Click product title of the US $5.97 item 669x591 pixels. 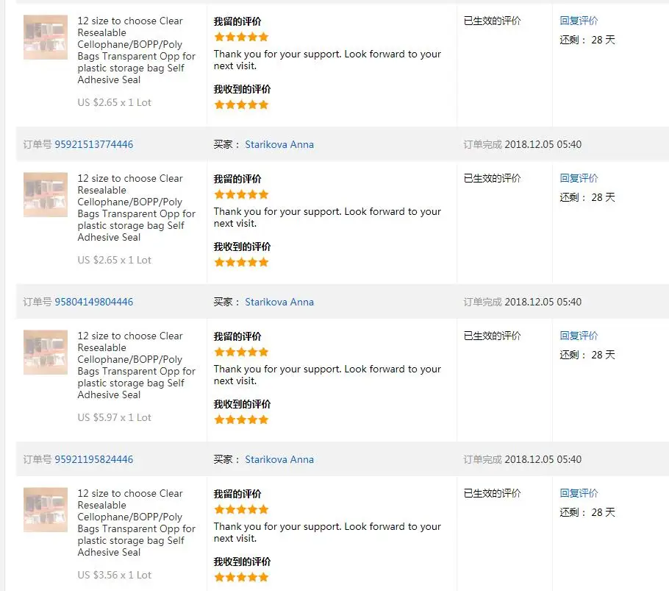coord(136,365)
